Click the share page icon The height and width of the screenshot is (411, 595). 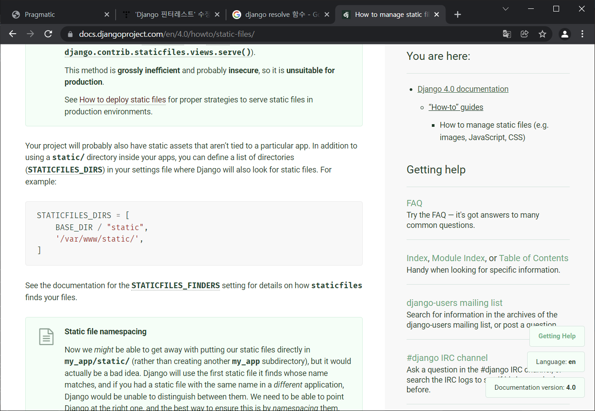pyautogui.click(x=525, y=34)
